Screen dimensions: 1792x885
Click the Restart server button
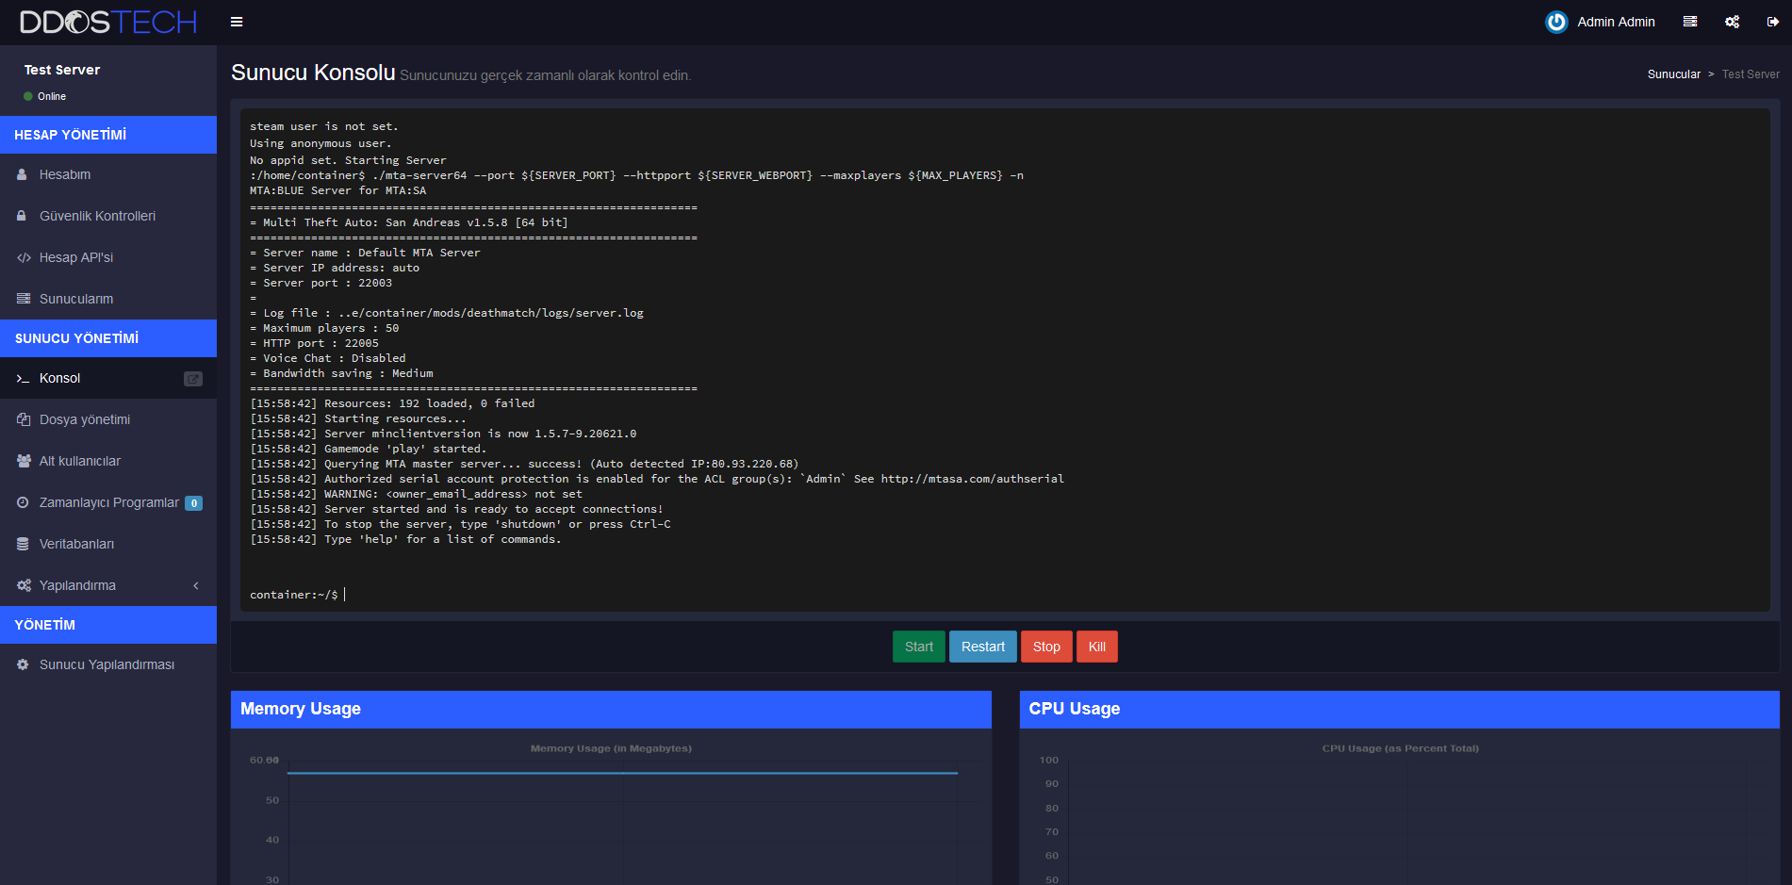click(x=982, y=647)
